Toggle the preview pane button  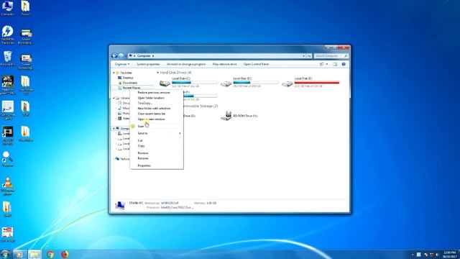pyautogui.click(x=335, y=64)
